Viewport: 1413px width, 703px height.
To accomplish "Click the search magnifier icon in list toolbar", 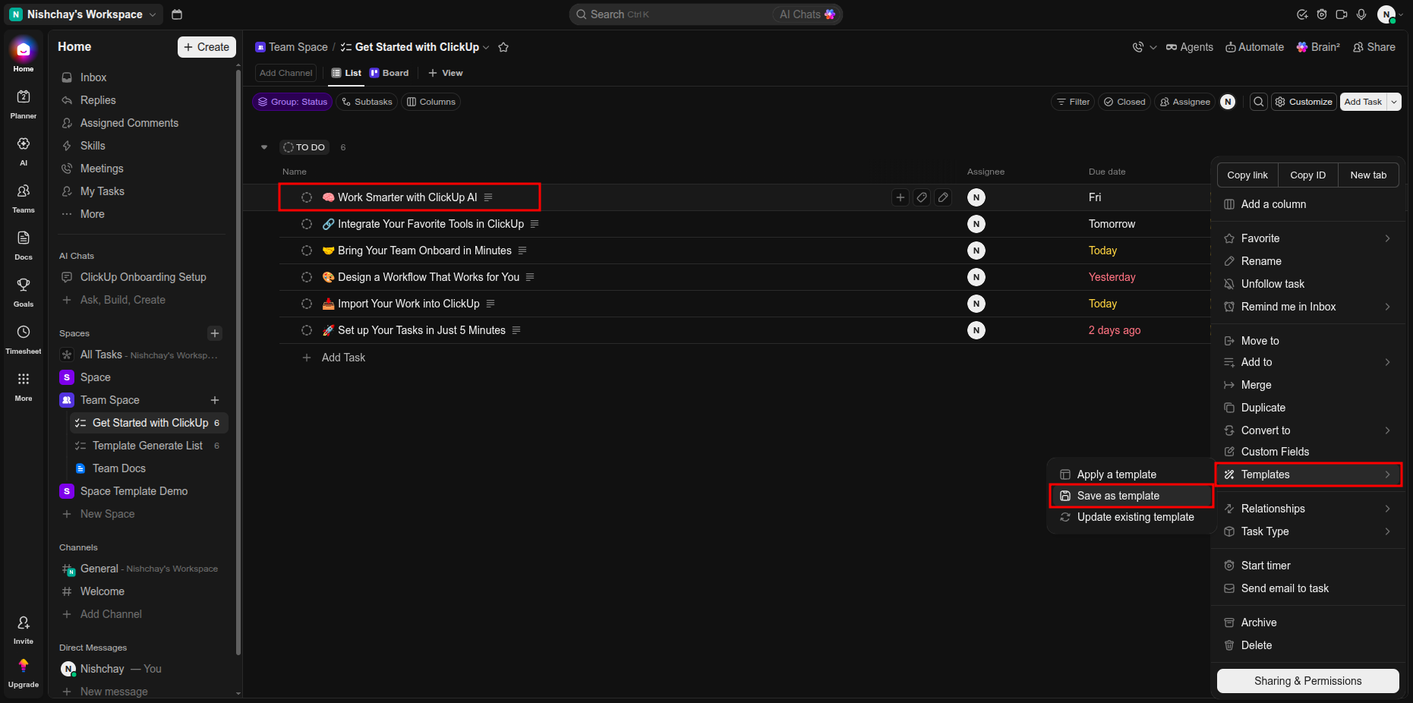I will [x=1259, y=102].
